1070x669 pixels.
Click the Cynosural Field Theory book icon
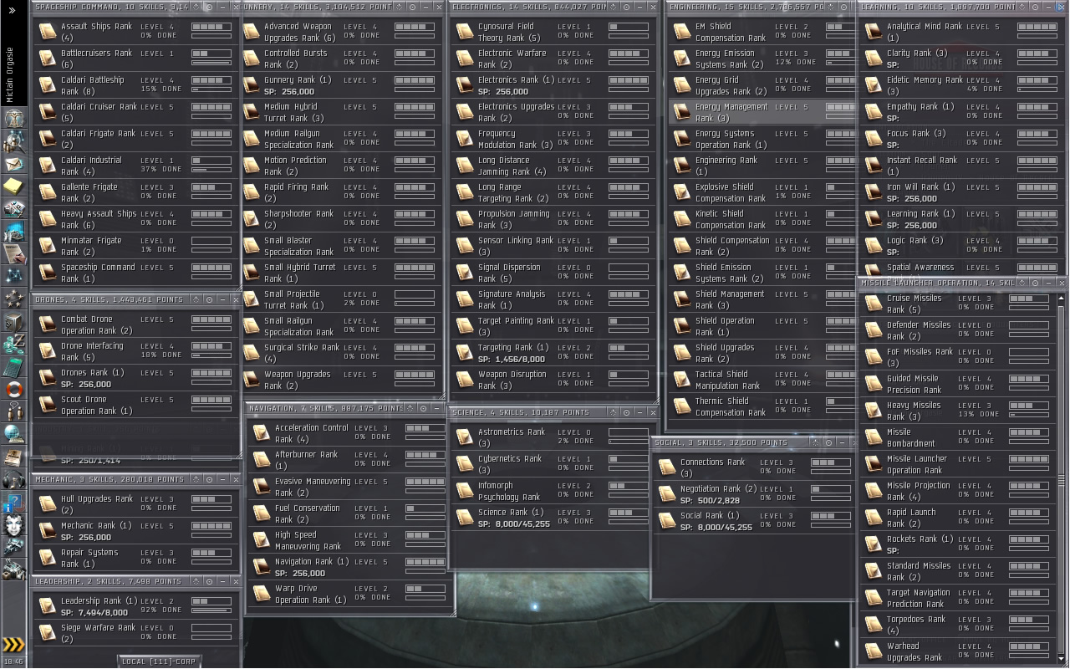click(465, 32)
